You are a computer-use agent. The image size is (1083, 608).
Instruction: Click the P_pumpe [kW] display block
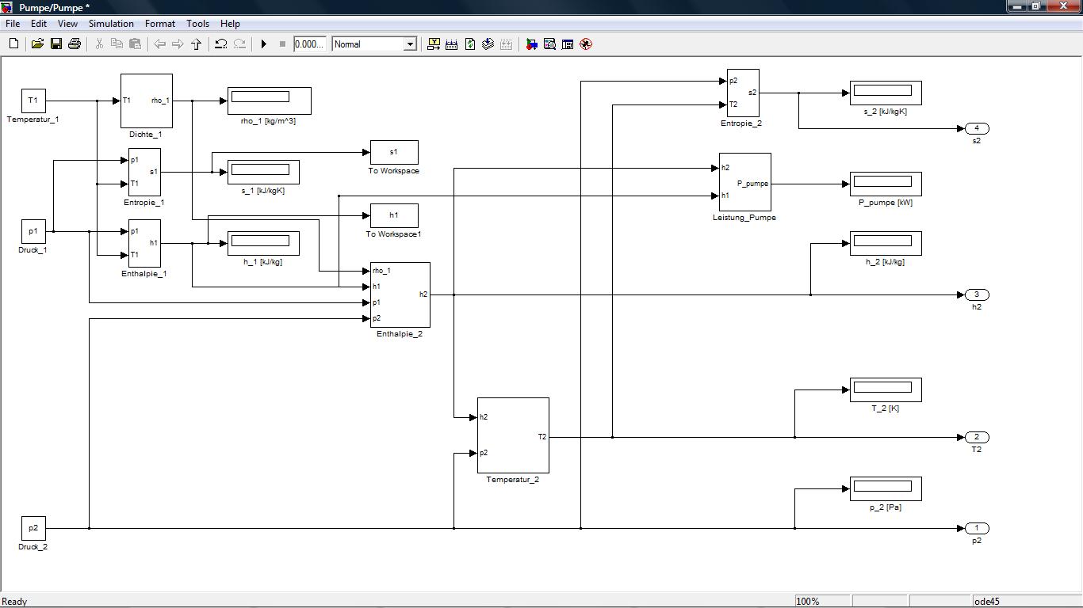click(x=885, y=184)
